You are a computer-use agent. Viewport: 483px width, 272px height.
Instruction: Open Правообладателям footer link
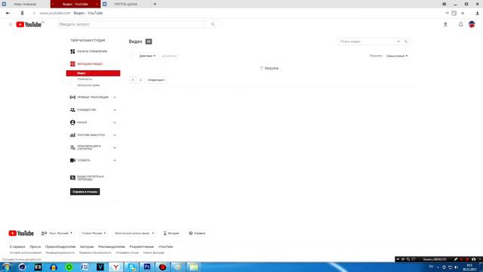pos(60,247)
